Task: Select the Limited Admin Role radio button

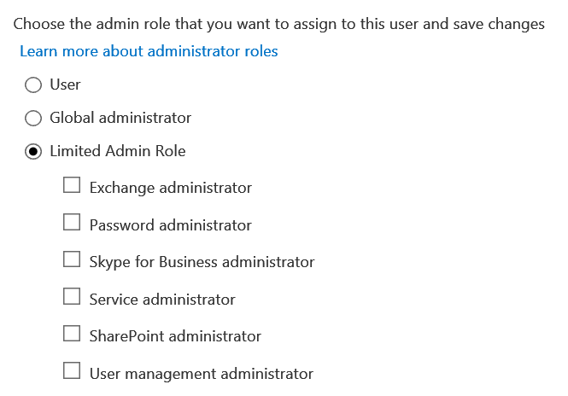Action: click(33, 151)
